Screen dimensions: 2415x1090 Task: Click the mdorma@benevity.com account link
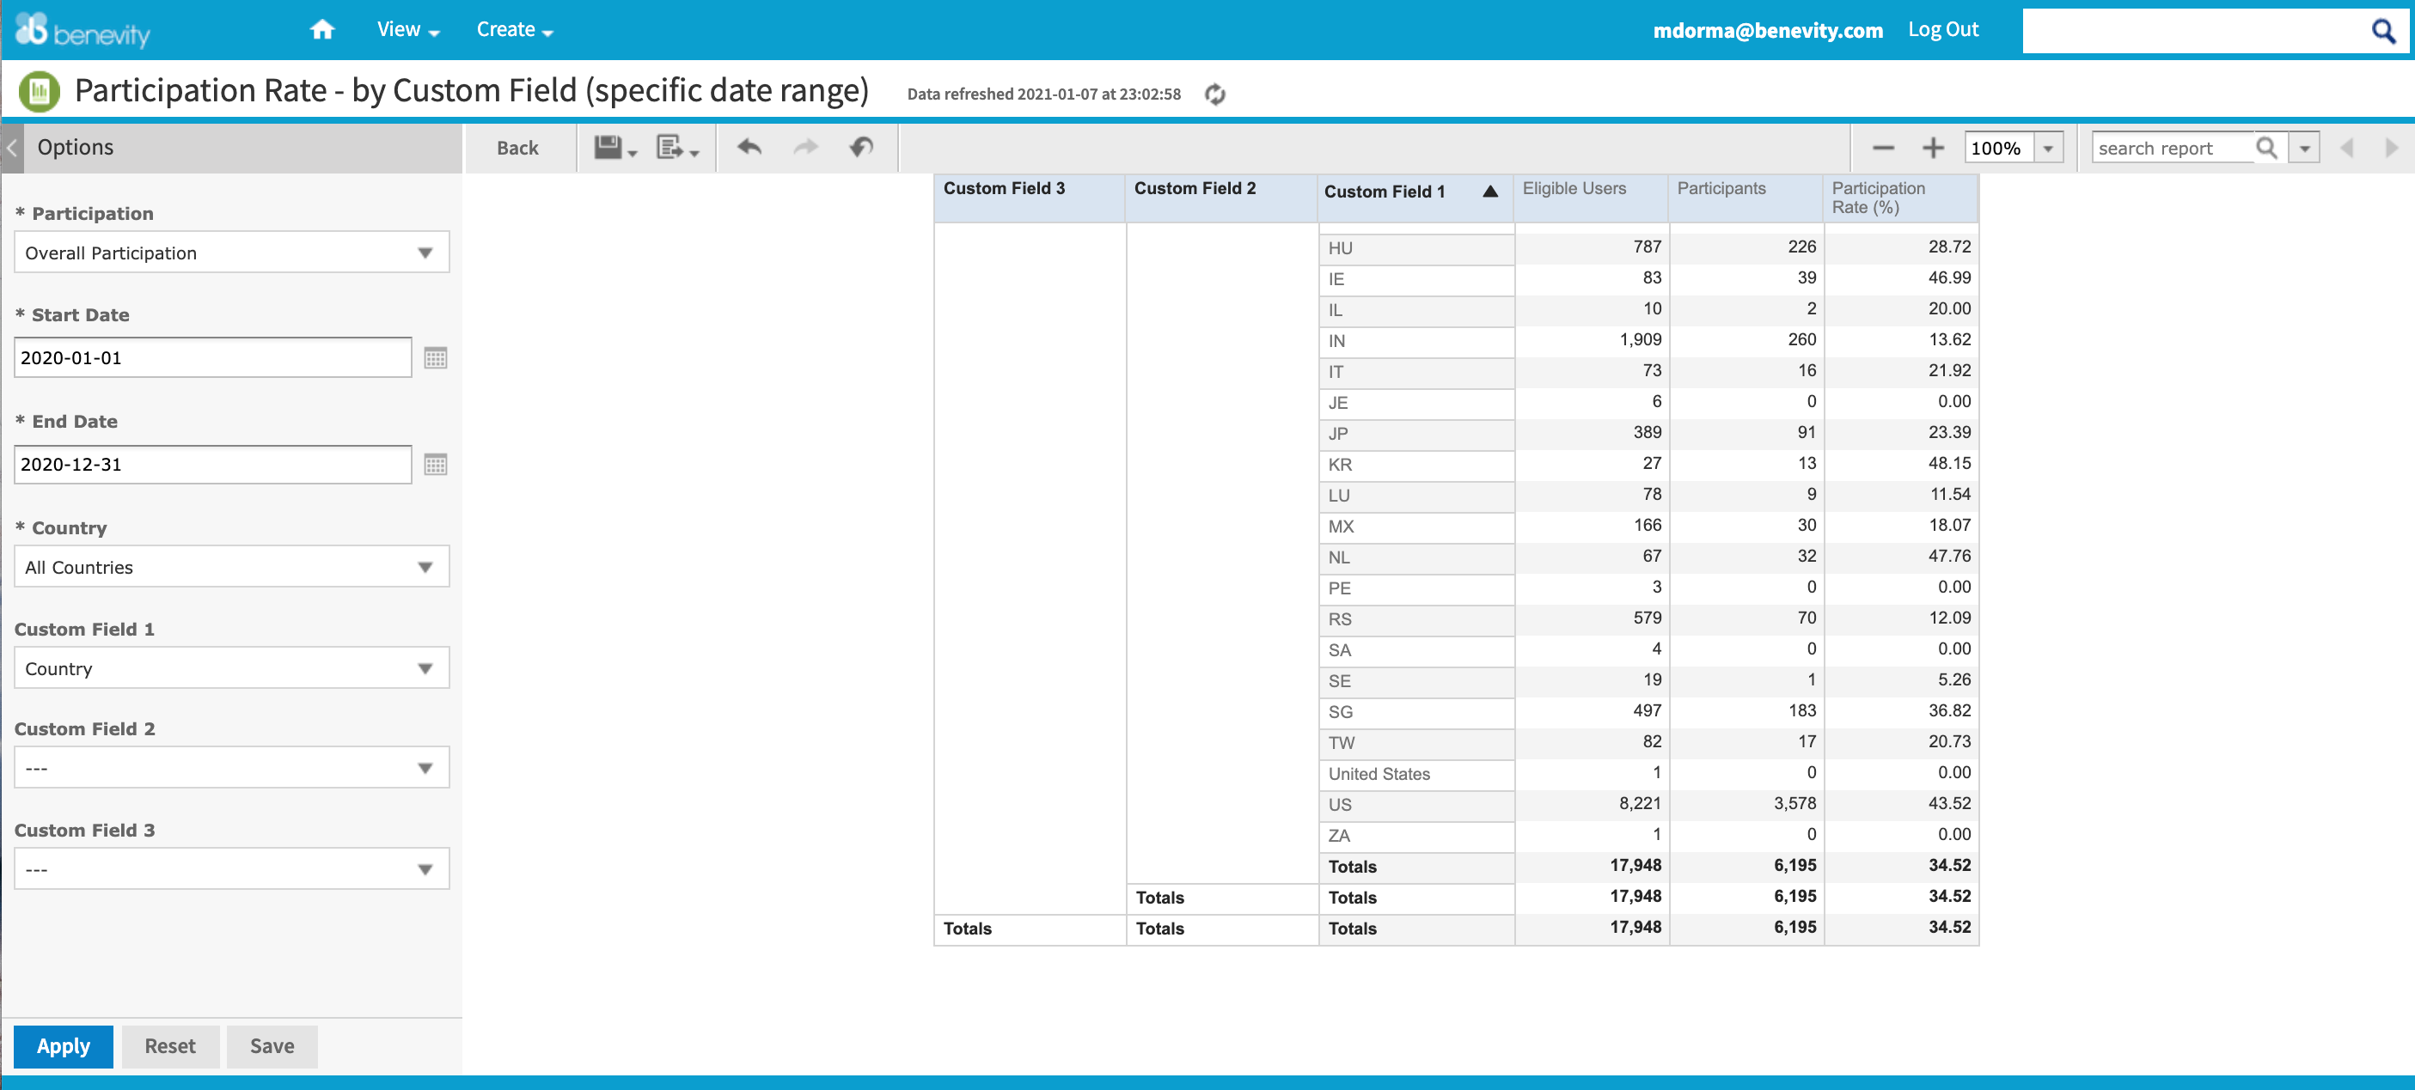tap(1767, 30)
